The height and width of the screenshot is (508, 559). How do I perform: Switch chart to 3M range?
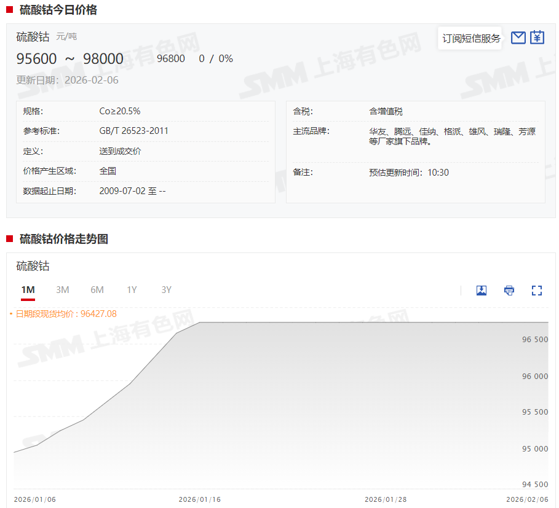[62, 290]
